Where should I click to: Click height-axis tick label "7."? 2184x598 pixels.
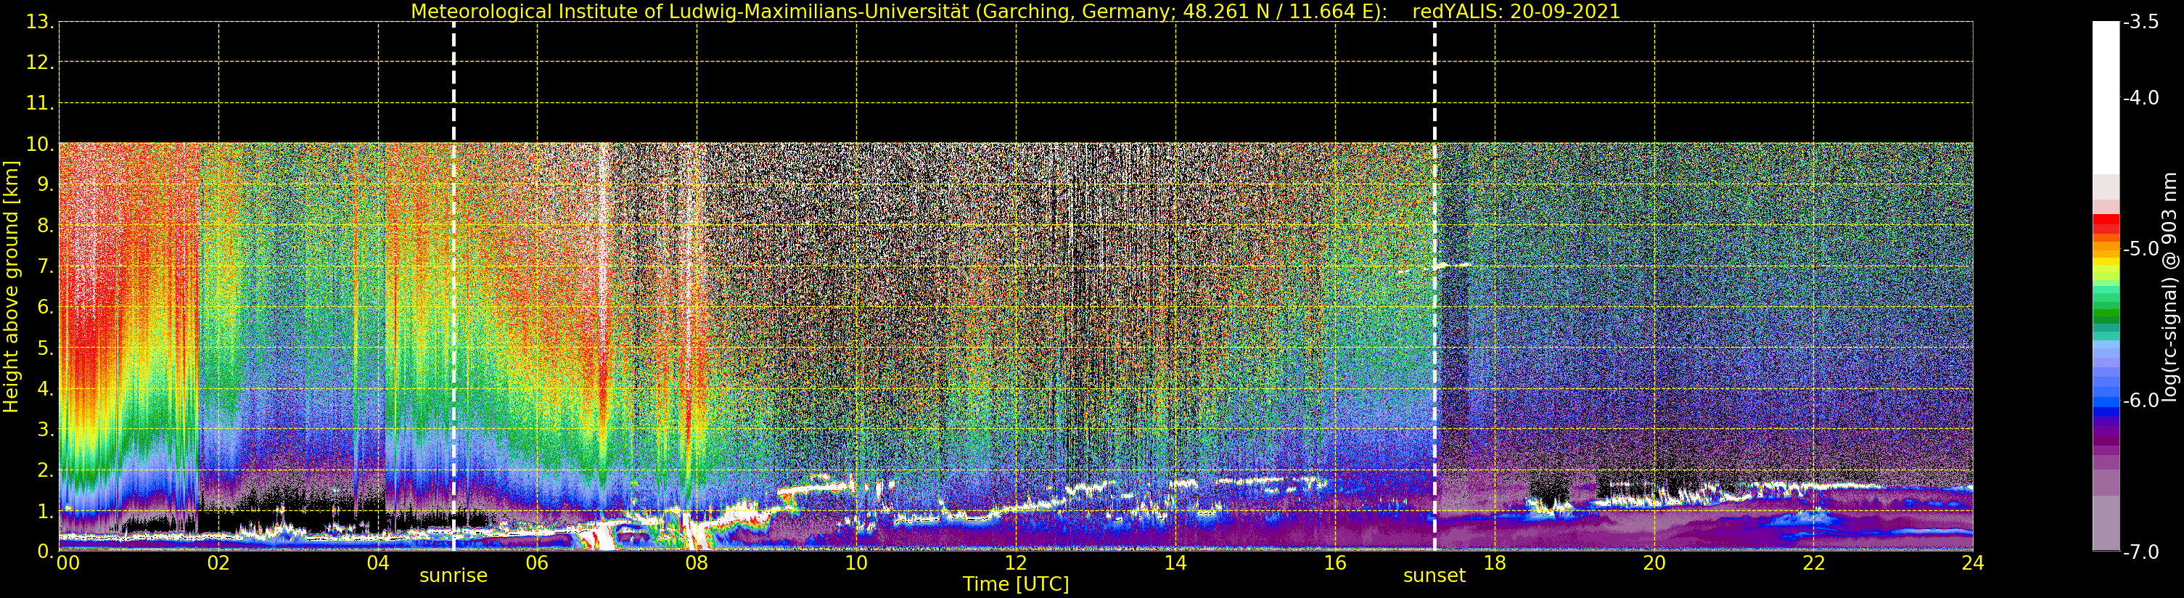[x=46, y=266]
